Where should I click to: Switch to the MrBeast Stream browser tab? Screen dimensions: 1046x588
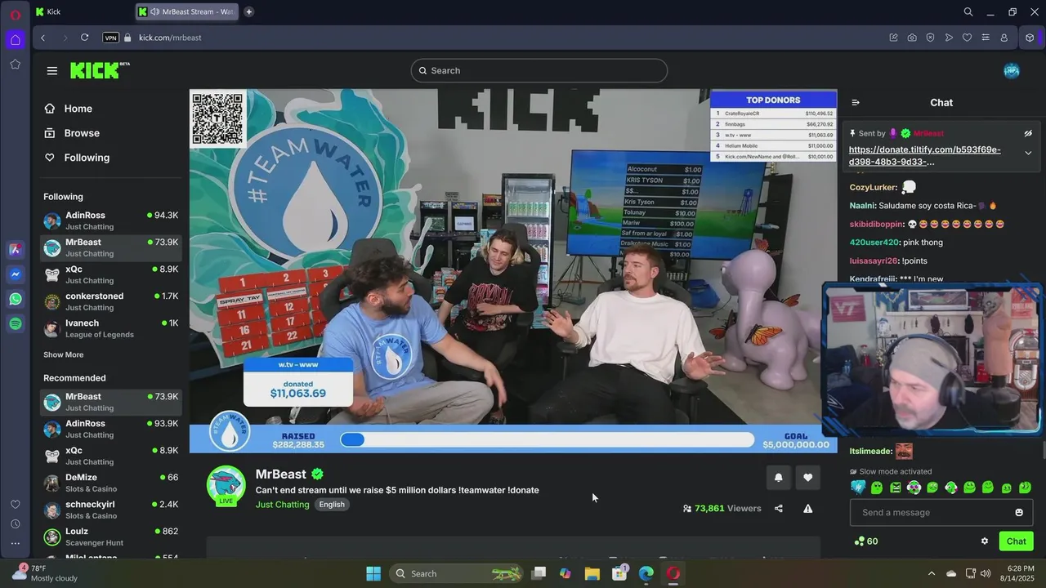[x=188, y=11]
